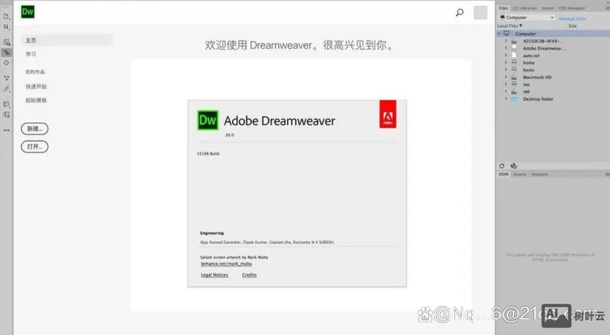The width and height of the screenshot is (610, 335).
Task: Click the auto.vol file icon
Action: point(514,56)
